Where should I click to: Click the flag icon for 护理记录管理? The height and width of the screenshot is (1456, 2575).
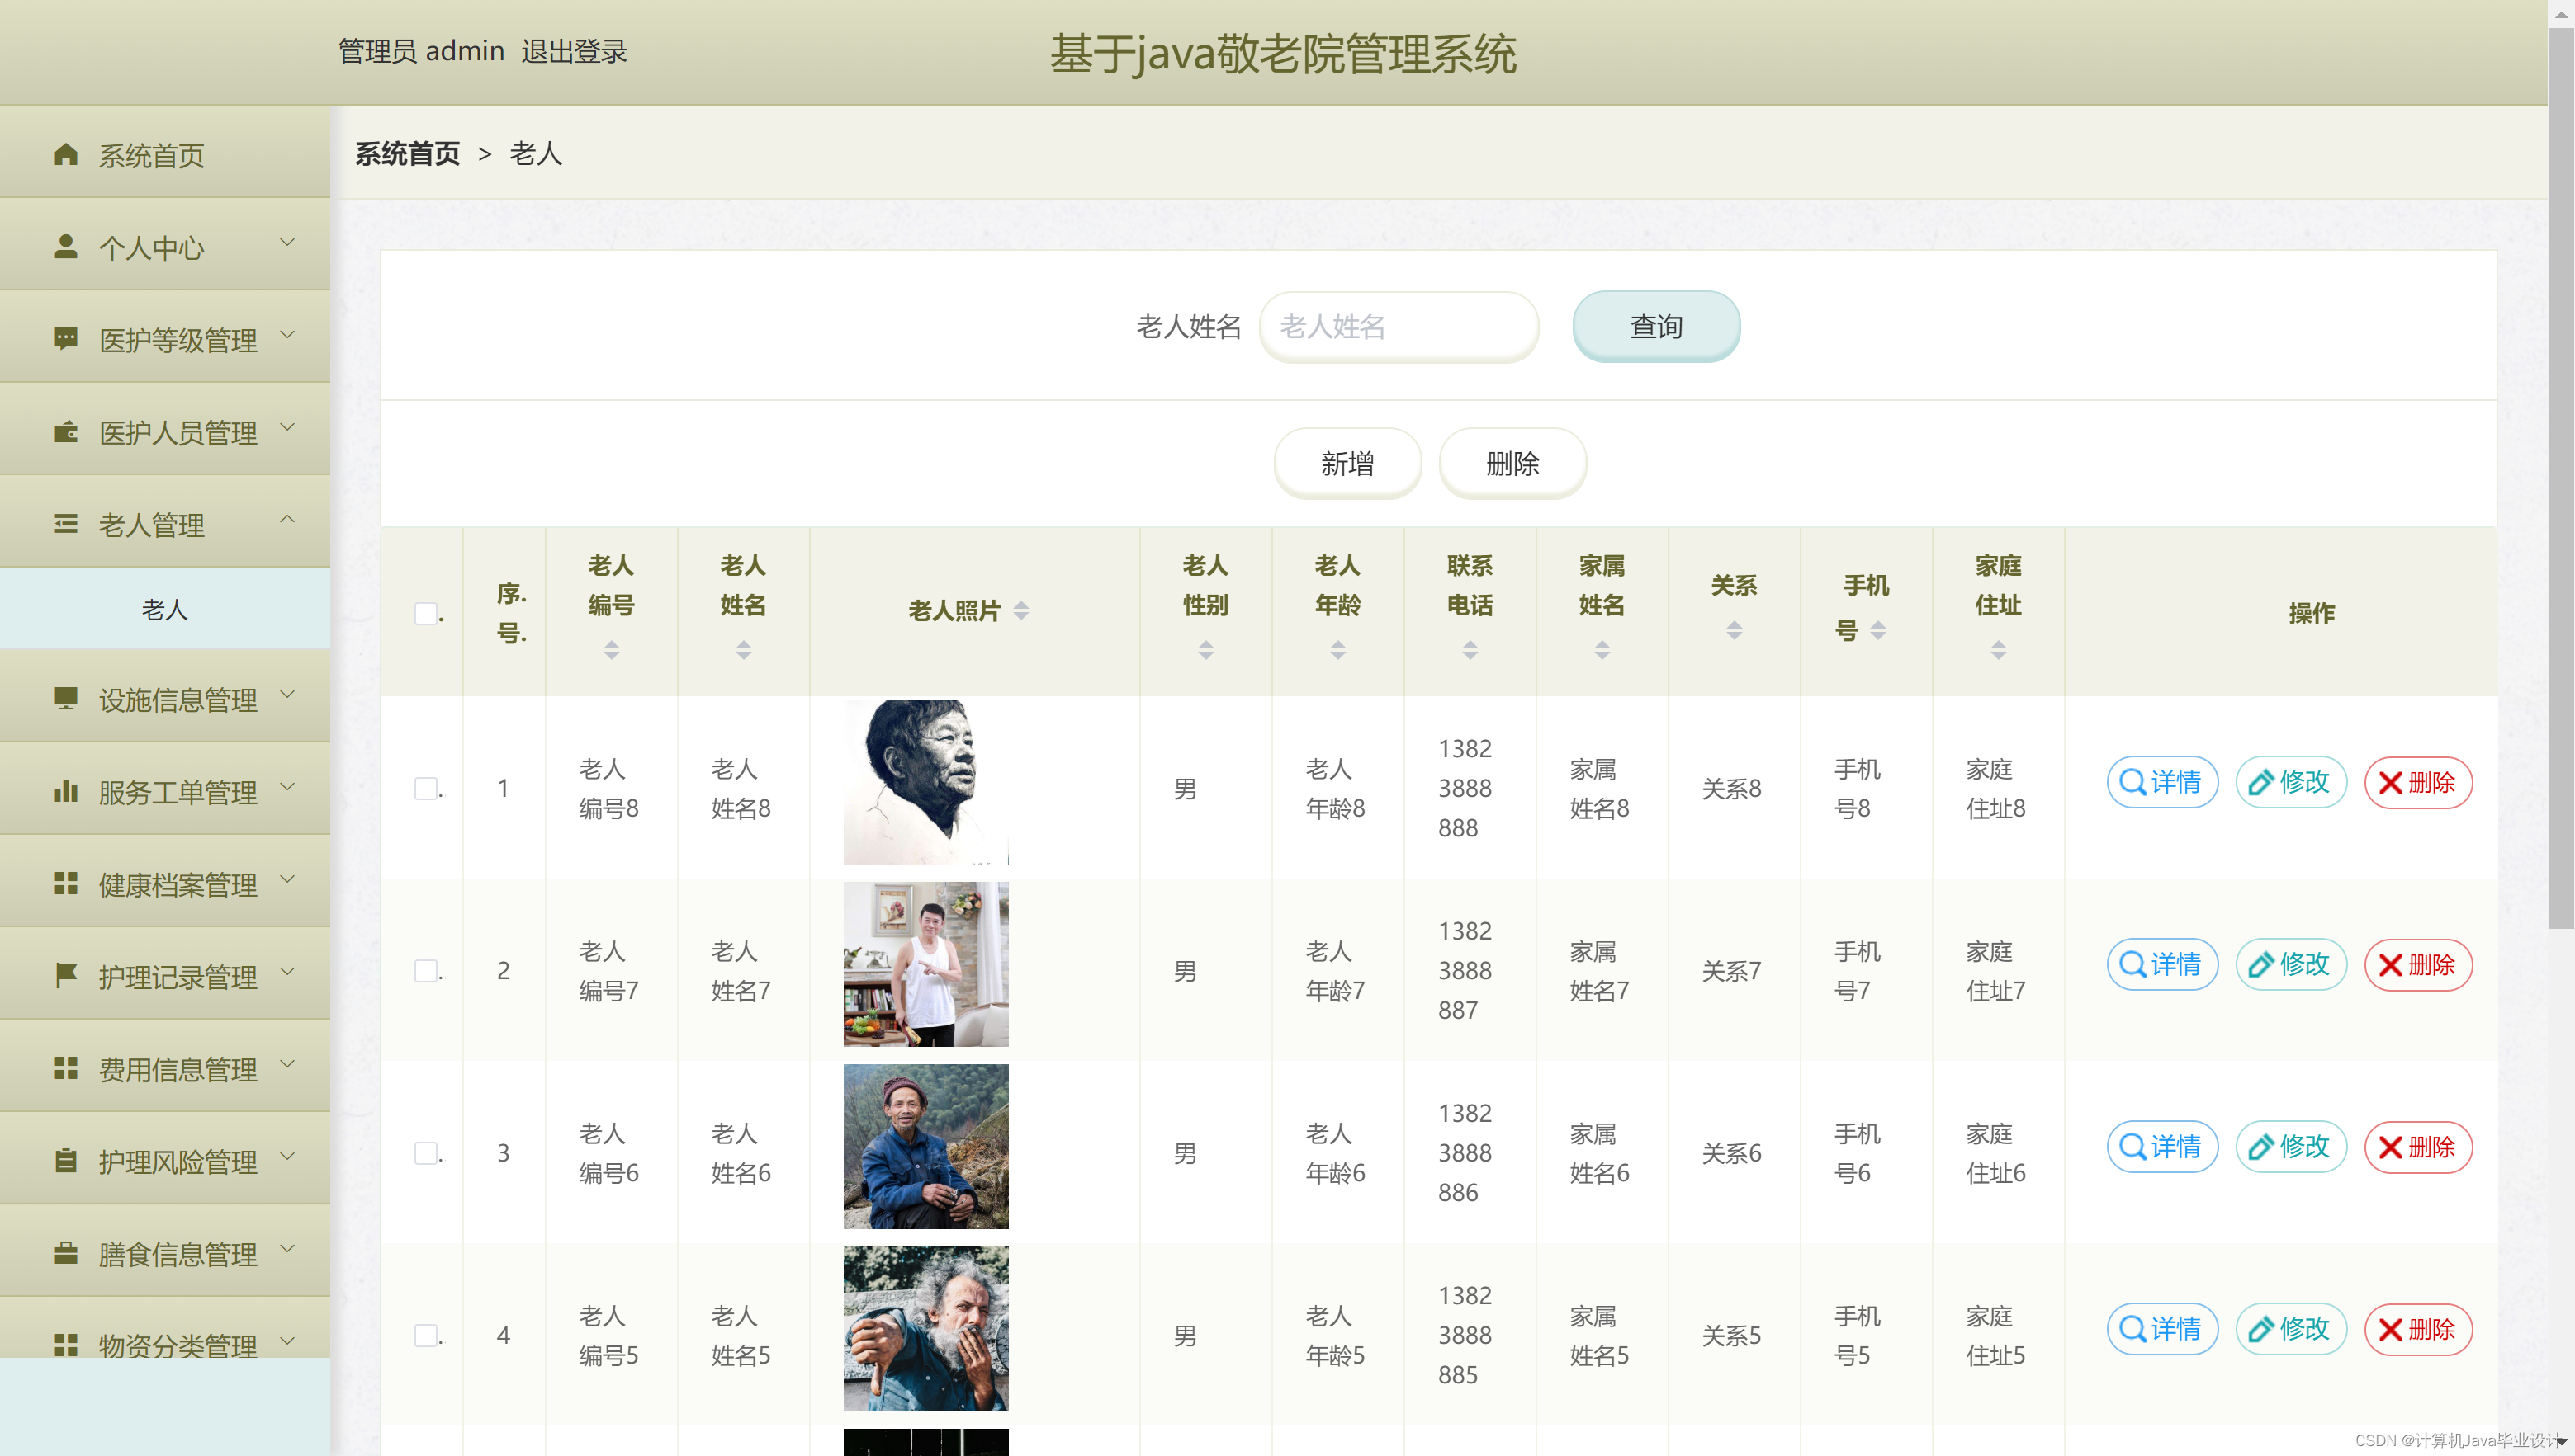click(66, 976)
